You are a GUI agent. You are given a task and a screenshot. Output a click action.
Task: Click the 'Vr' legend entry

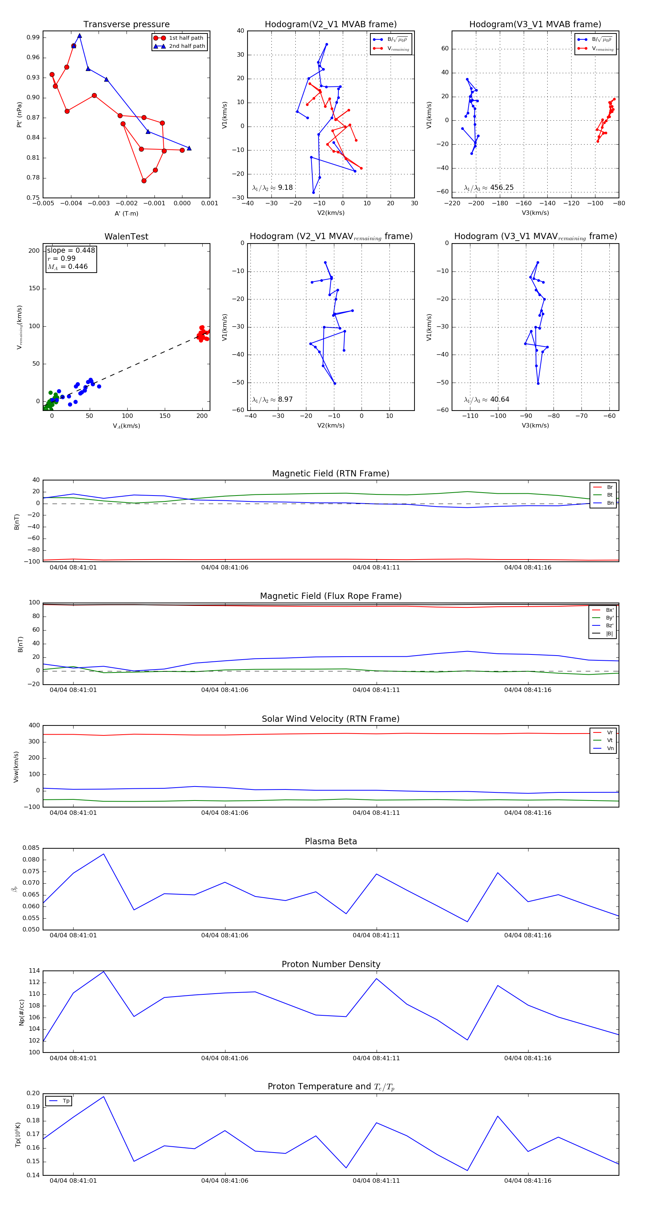603,733
